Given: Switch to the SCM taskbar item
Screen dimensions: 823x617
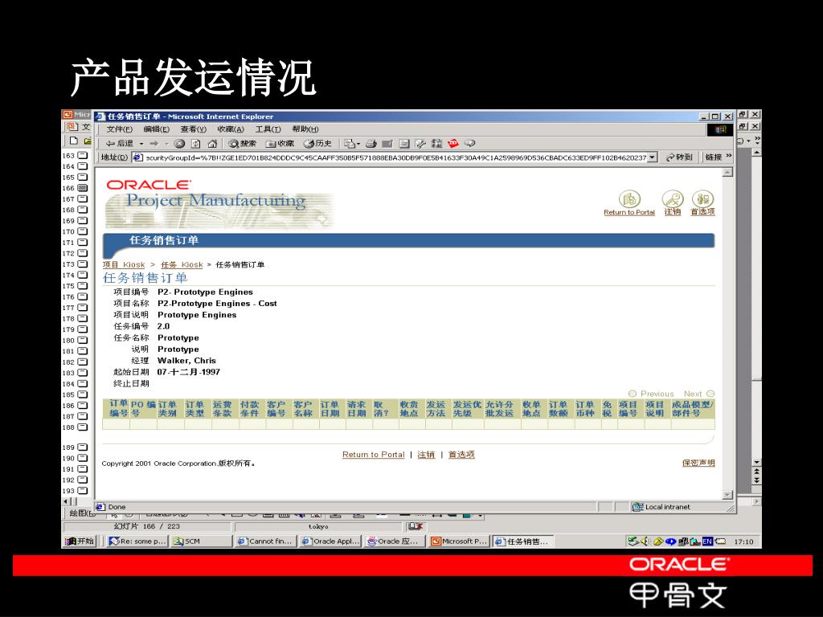Looking at the screenshot, I should 201,541.
